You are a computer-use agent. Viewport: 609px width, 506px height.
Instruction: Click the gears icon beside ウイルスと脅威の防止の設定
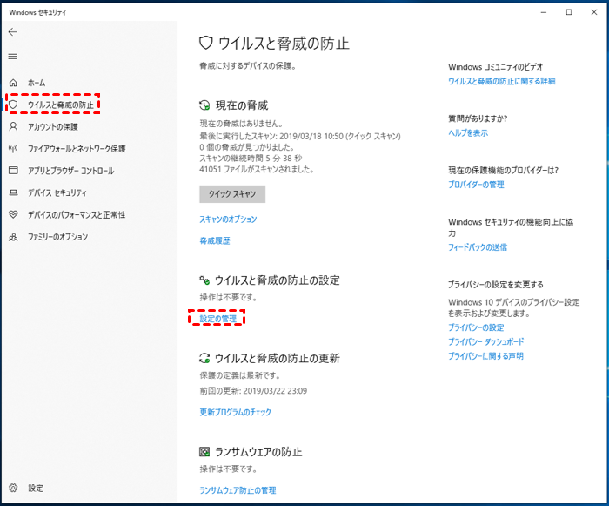click(204, 280)
